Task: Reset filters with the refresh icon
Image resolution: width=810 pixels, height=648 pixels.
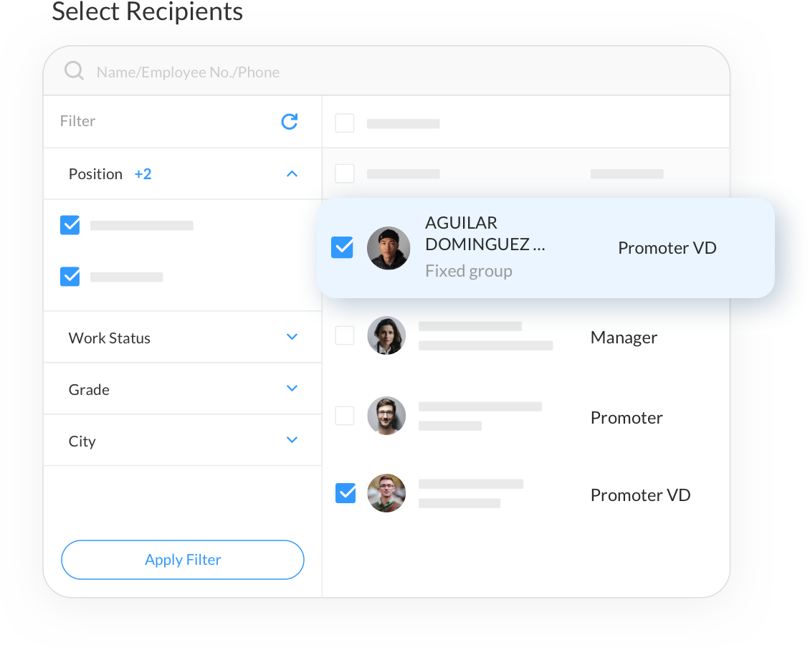Action: tap(290, 121)
